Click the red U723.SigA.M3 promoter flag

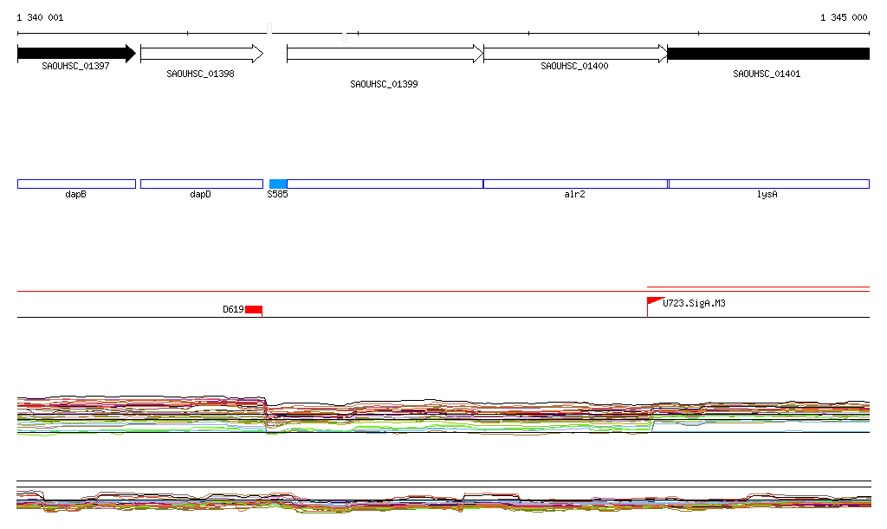[654, 301]
